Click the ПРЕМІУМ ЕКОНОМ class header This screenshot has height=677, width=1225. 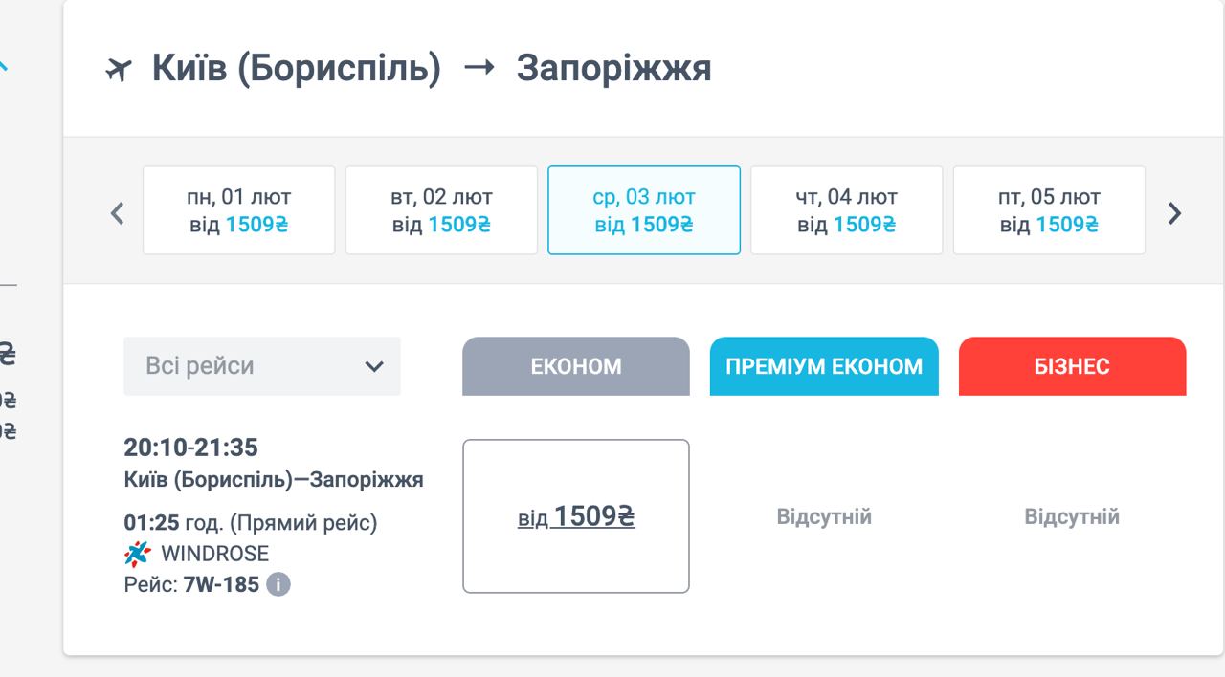click(824, 366)
